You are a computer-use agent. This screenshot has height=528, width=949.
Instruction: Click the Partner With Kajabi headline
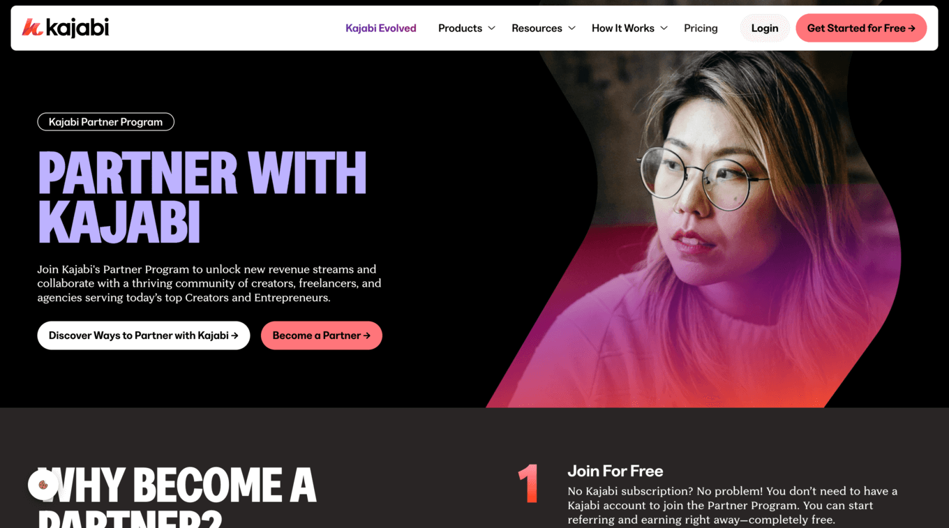pos(202,197)
